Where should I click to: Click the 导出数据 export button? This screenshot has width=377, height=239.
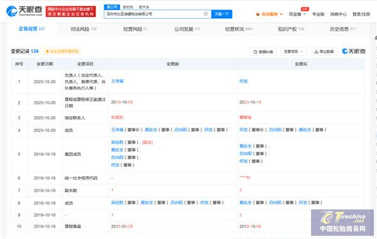click(324, 52)
